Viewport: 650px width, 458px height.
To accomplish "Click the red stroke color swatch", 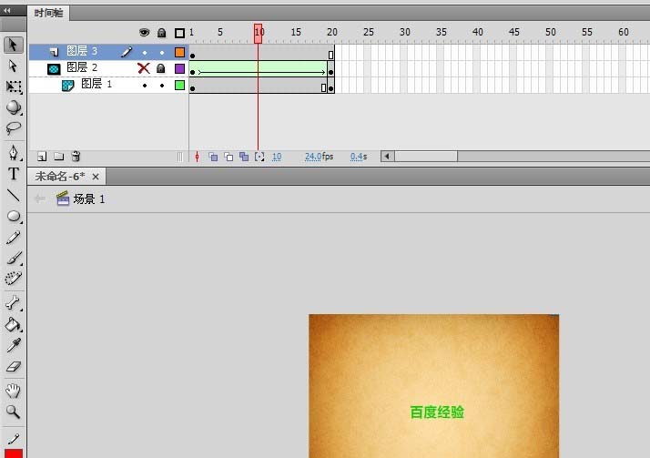I will click(x=14, y=453).
